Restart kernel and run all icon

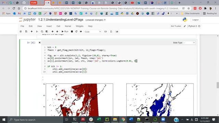tap(81, 31)
